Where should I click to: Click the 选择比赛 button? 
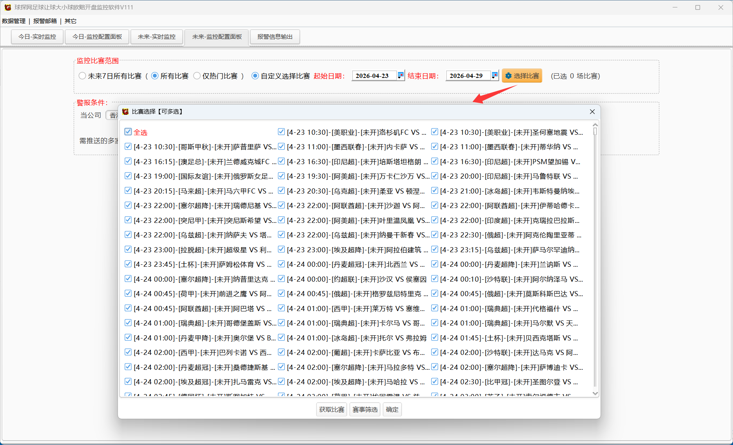click(522, 76)
